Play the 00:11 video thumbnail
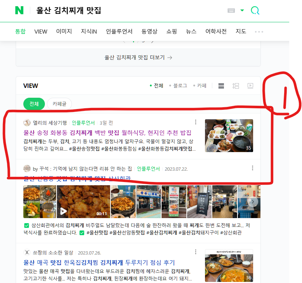 pos(84,202)
